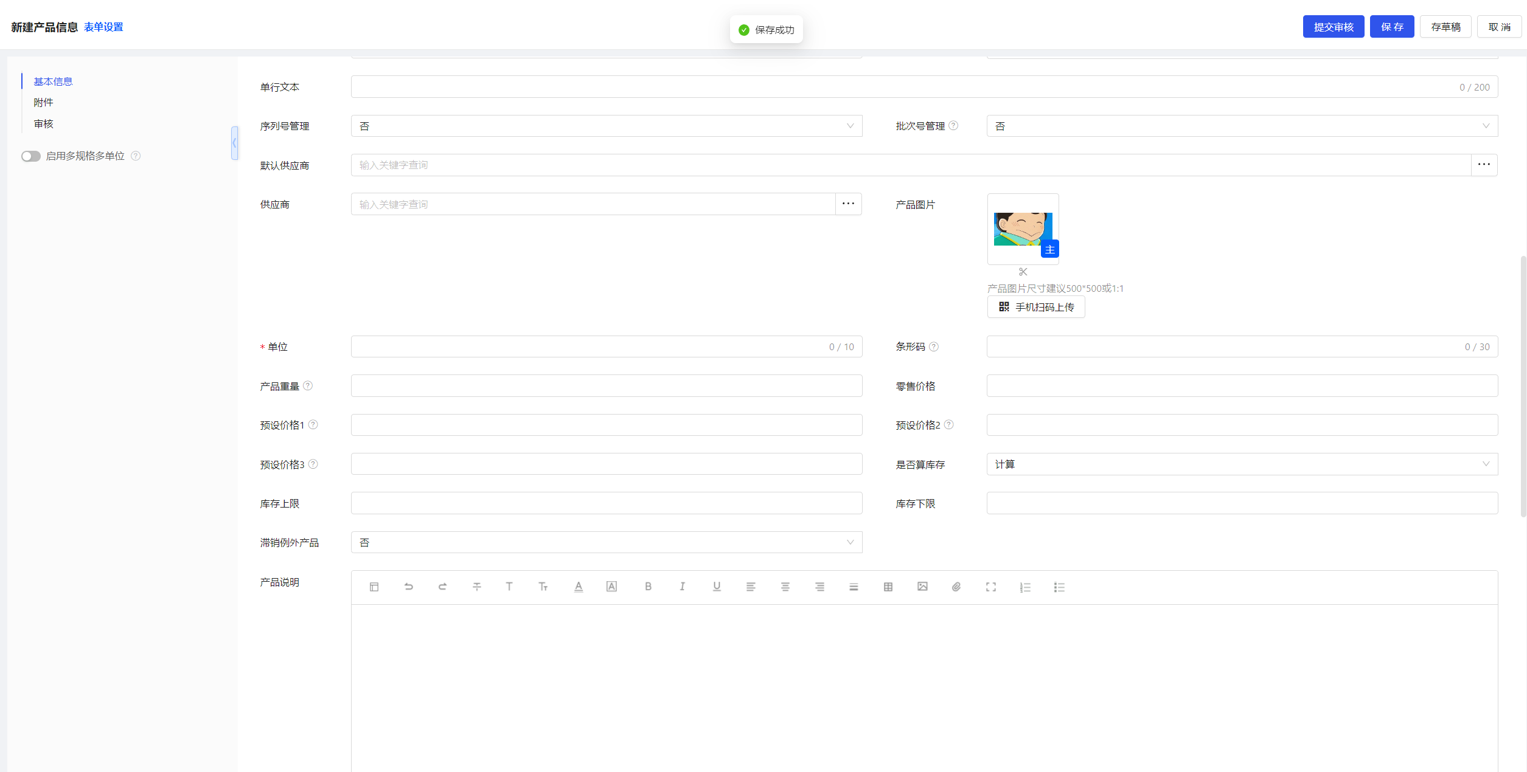Click 存草稿 button
Viewport: 1527px width, 772px height.
(1445, 27)
